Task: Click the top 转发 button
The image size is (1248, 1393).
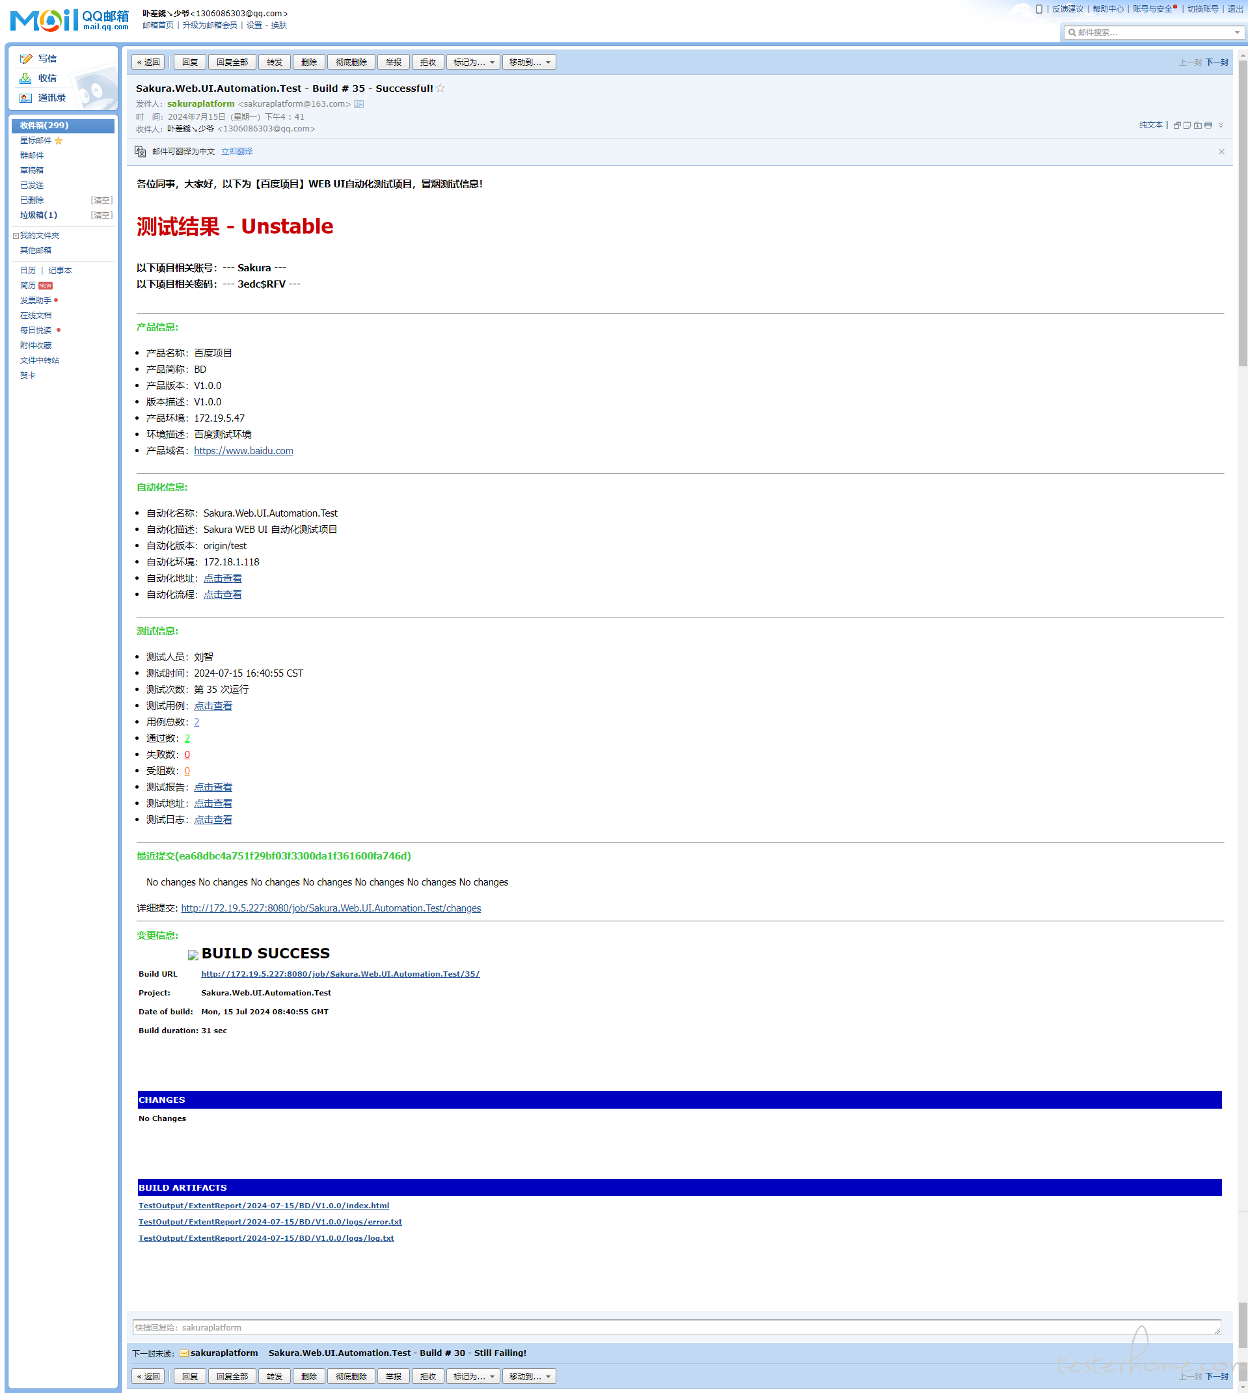Action: 275,62
